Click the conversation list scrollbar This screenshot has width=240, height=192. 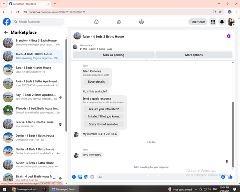click(x=66, y=85)
